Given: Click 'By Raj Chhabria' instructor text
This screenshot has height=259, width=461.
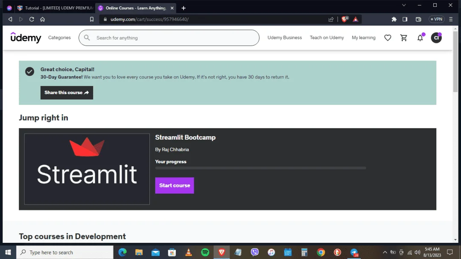Looking at the screenshot, I should click(172, 150).
